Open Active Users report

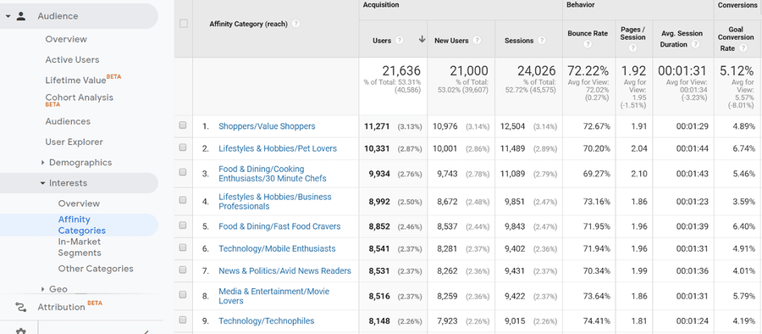click(72, 59)
